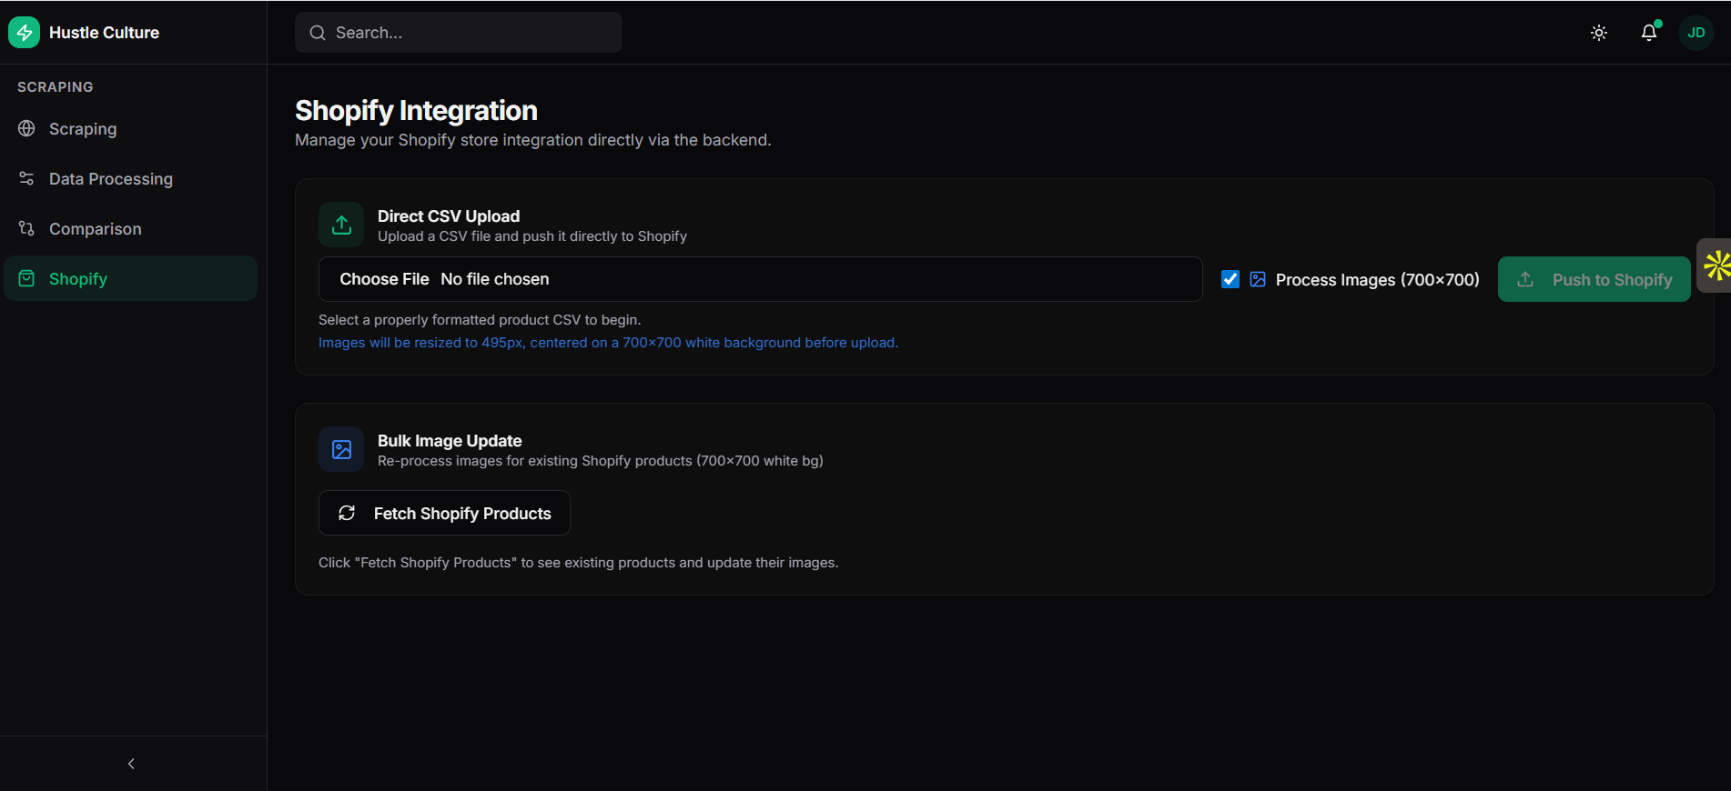The image size is (1731, 791).
Task: Click 'No file chosen' text
Action: (x=495, y=279)
